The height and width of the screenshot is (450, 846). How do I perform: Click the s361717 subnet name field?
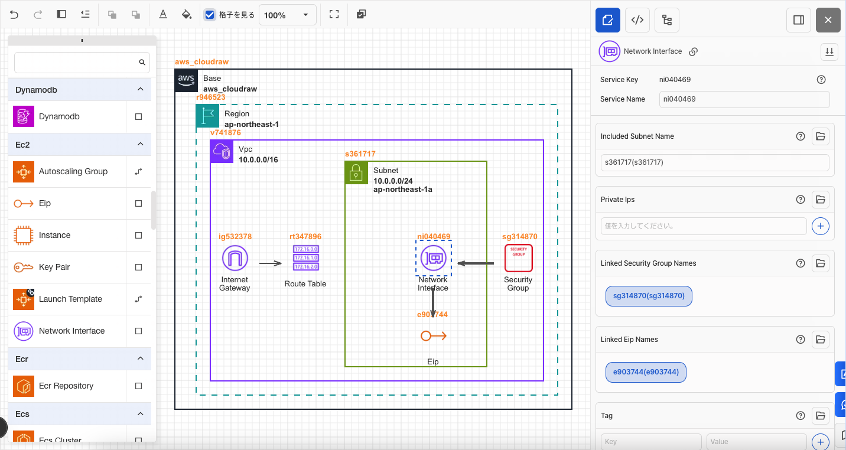click(715, 162)
